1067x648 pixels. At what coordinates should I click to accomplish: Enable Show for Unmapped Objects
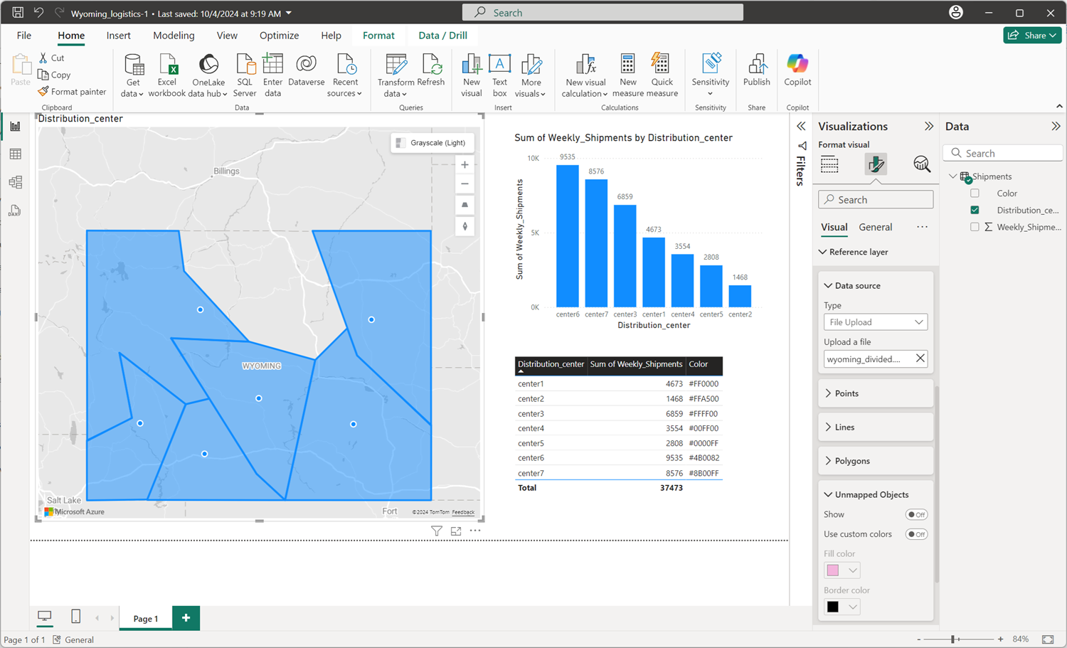pos(916,514)
